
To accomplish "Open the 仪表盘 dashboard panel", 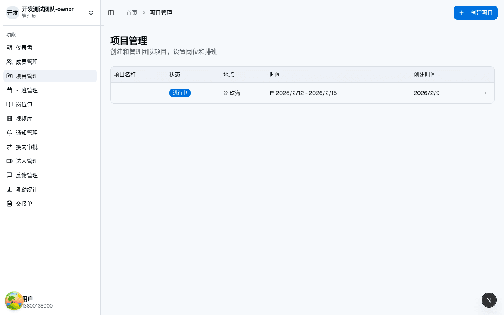I will coord(24,48).
